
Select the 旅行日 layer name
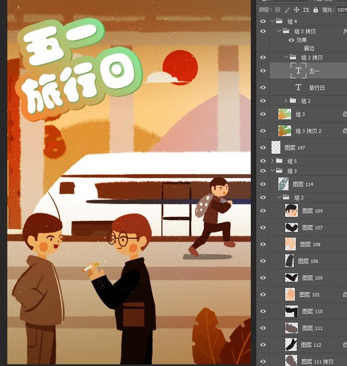point(317,87)
